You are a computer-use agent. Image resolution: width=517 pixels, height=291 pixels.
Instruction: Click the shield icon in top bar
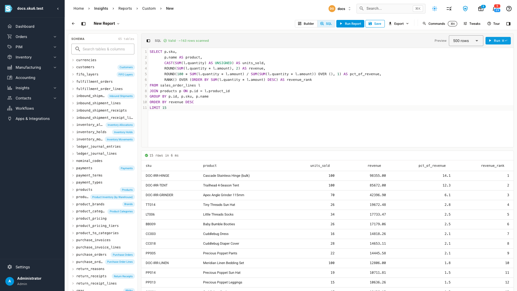465,9
